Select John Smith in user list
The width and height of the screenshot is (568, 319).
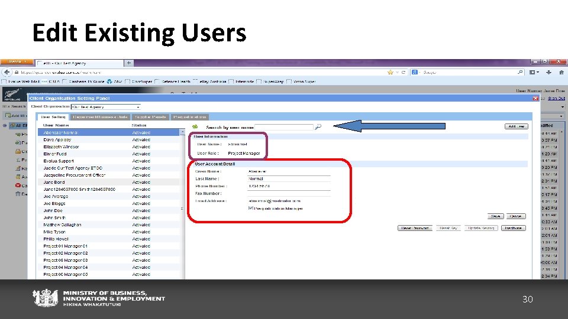[x=109, y=218]
